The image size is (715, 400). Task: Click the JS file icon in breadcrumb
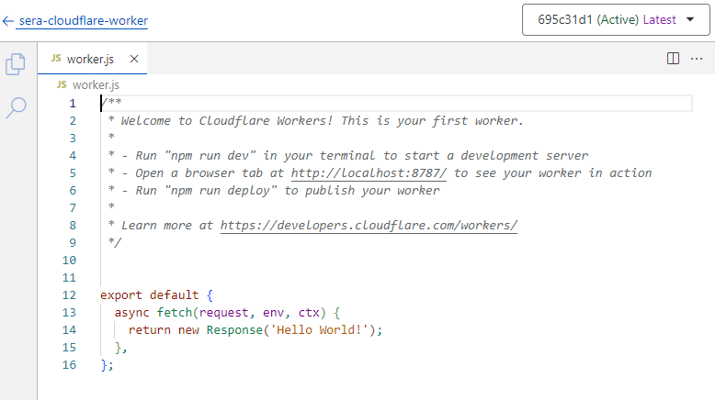tap(62, 84)
